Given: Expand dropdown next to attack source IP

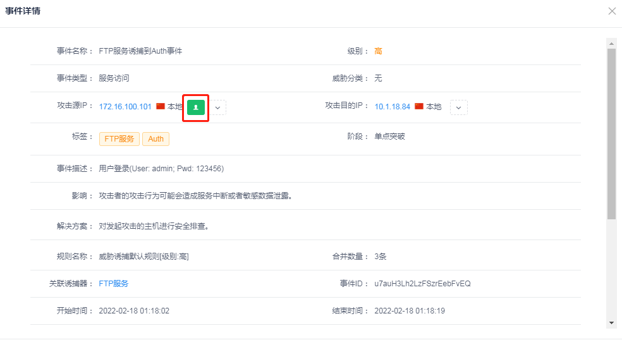Looking at the screenshot, I should (218, 107).
